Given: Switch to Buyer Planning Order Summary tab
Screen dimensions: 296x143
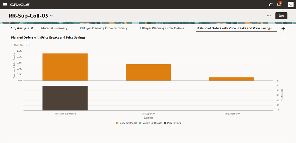Looking at the screenshot, I should pos(105,28).
